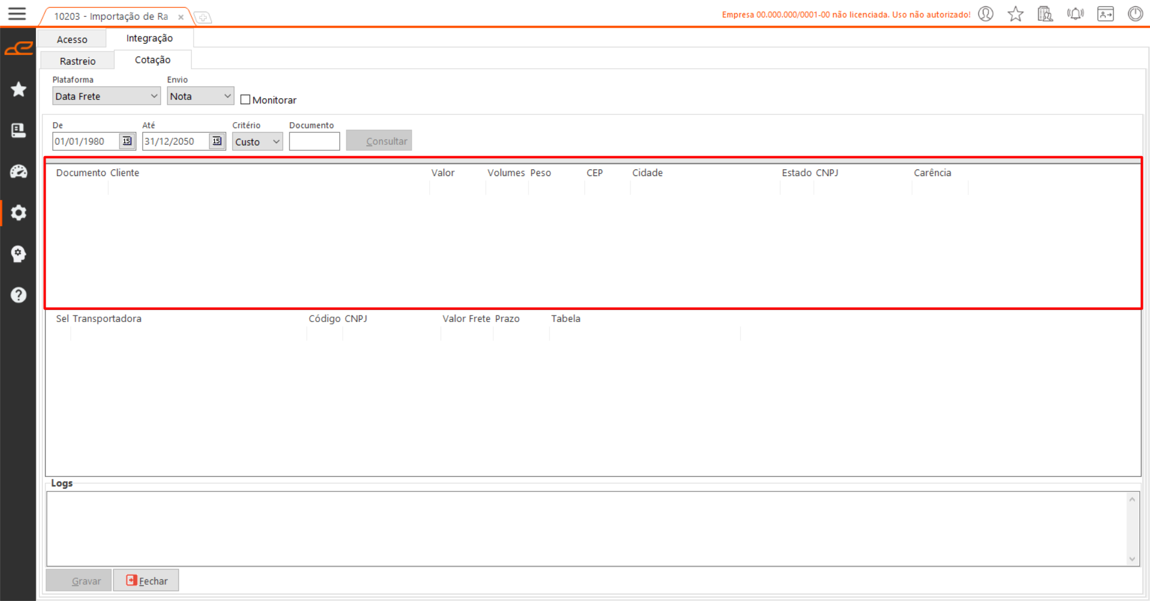Image resolution: width=1150 pixels, height=601 pixels.
Task: Open the user profile icon
Action: (x=986, y=14)
